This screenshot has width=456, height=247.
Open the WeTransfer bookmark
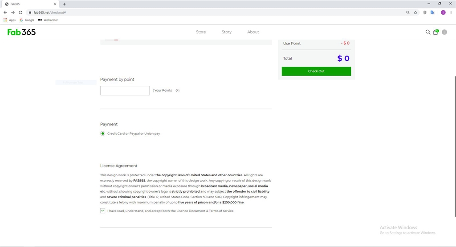click(x=48, y=20)
